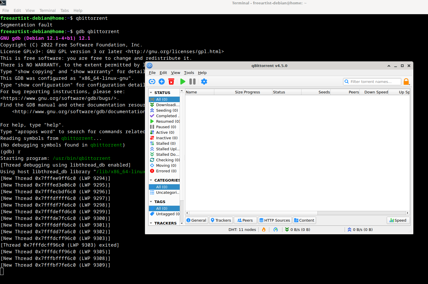Select the Completed status filter
428x284 pixels.
164,116
